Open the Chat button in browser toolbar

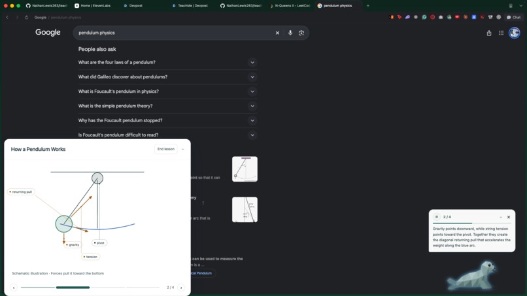(x=513, y=17)
